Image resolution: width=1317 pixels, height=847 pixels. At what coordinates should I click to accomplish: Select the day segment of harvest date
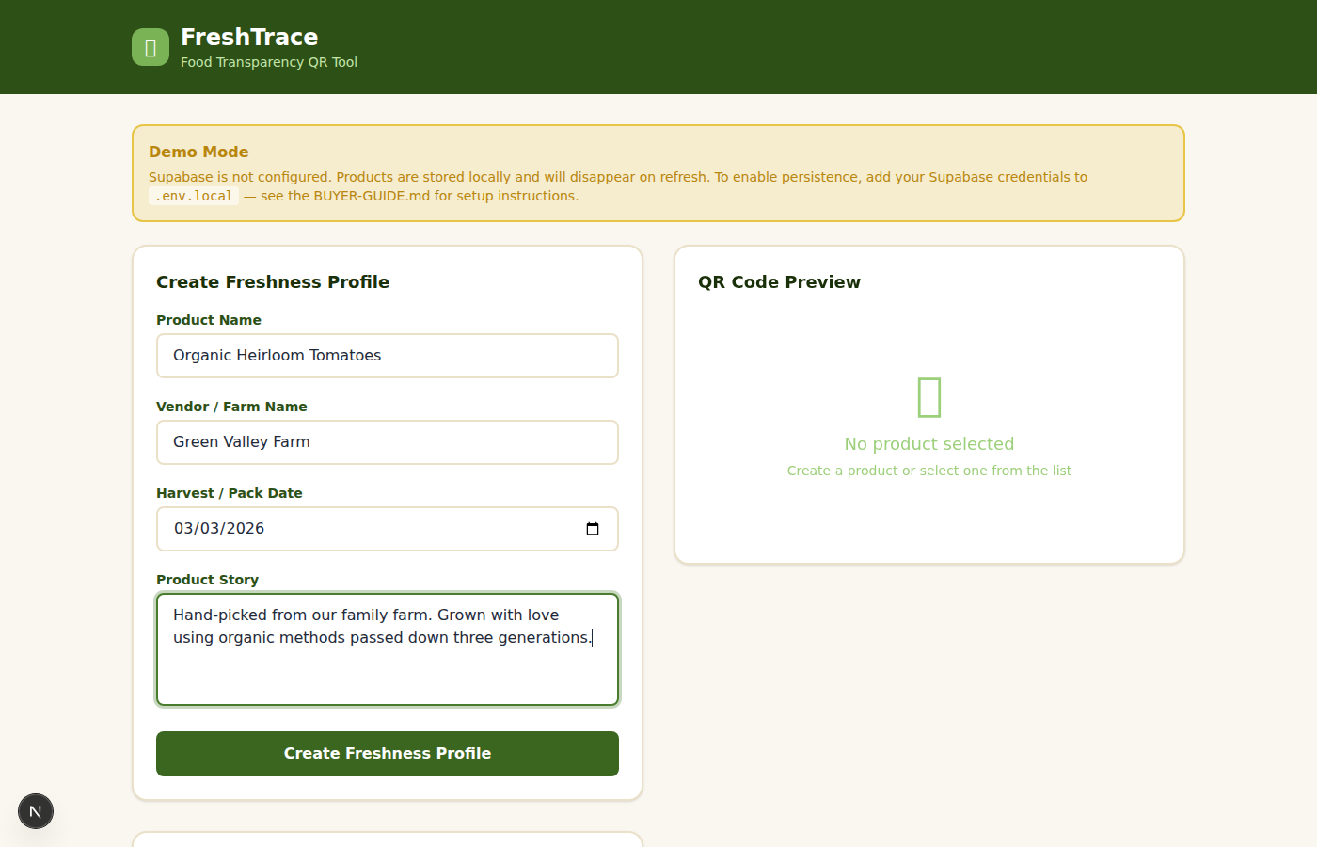tap(209, 529)
